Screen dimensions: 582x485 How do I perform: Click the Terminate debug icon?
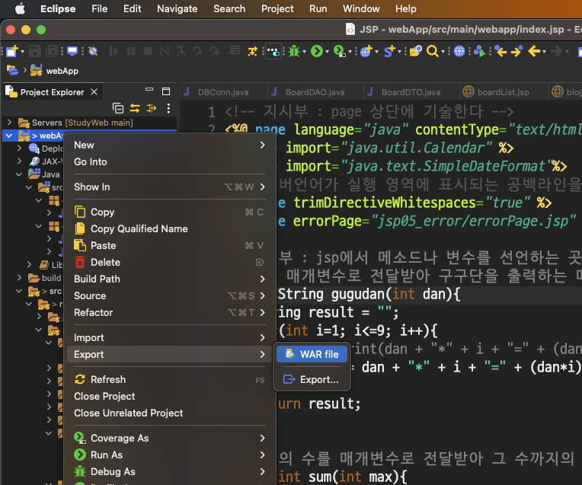pos(148,51)
